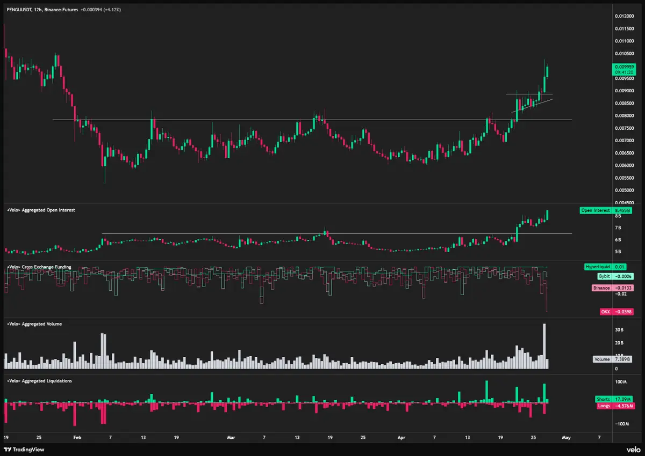Screen dimensions: 645x456
Task: Select the PENGUUSDT 12h Binance-Futures symbol title
Action: click(42, 9)
